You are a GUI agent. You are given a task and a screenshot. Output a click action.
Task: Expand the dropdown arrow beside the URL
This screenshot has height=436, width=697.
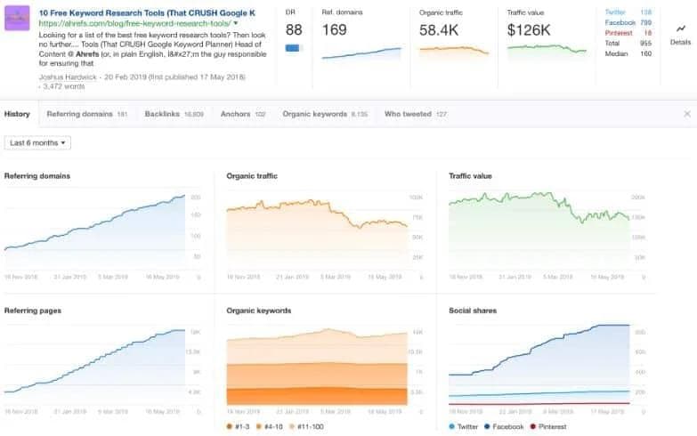click(234, 22)
